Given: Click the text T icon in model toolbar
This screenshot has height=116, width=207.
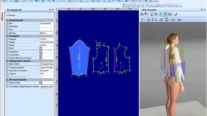Looking at the screenshot, I should 152,20.
